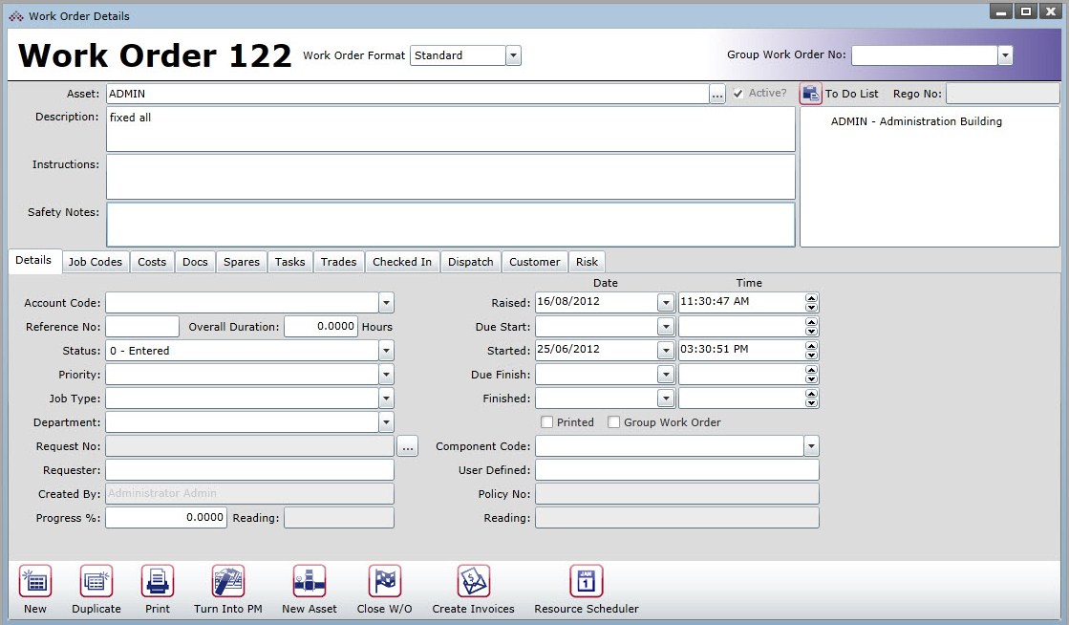
Task: Open the Costs tab
Action: point(152,262)
